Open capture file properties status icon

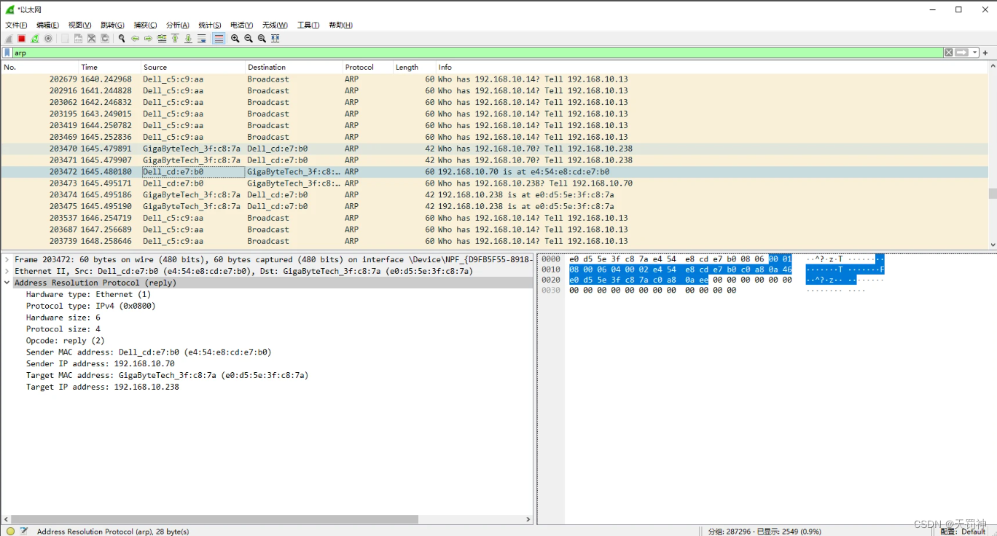click(24, 531)
